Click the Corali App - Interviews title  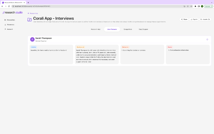coord(53,18)
